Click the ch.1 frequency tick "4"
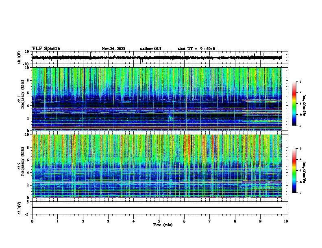 [x=28, y=106]
